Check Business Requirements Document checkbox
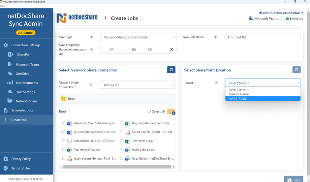Image resolution: width=310 pixels, height=182 pixels. click(x=64, y=132)
